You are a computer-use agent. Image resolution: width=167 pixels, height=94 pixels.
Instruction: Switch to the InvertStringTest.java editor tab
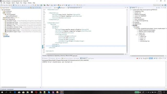60,8
